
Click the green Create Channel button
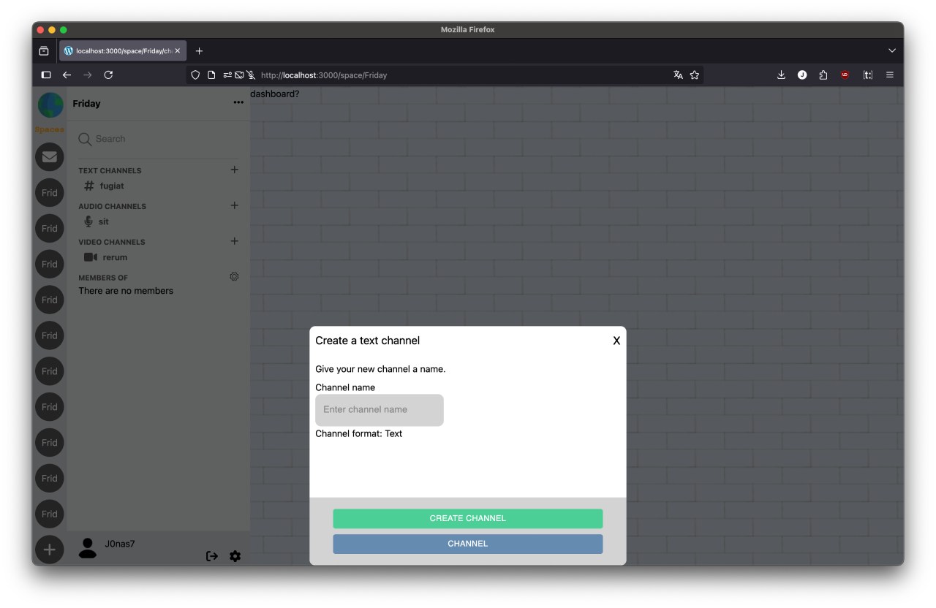467,518
